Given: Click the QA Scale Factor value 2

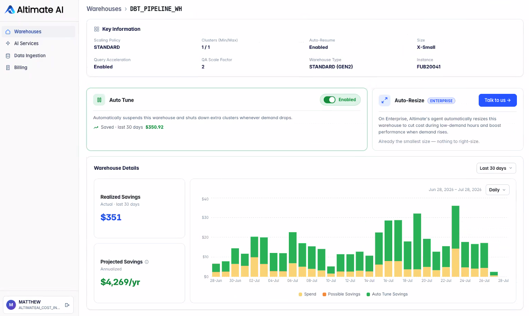Looking at the screenshot, I should click(x=203, y=67).
